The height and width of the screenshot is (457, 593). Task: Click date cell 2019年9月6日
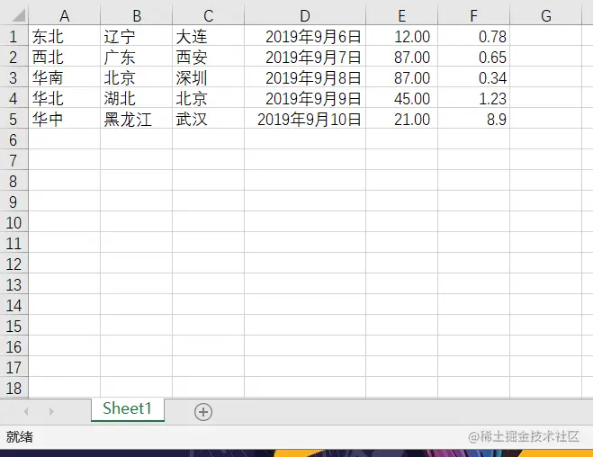(x=305, y=36)
